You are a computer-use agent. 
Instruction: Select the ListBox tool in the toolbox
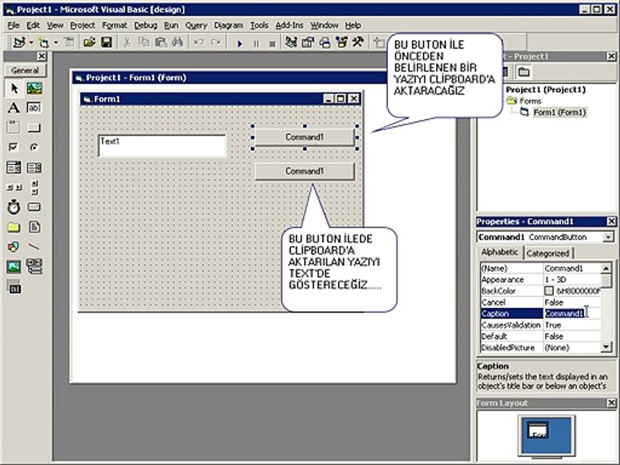pyautogui.click(x=34, y=168)
